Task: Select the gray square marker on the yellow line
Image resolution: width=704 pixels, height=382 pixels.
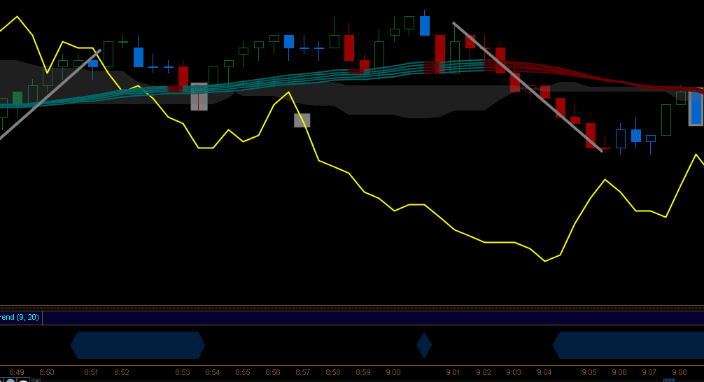Action: click(302, 120)
